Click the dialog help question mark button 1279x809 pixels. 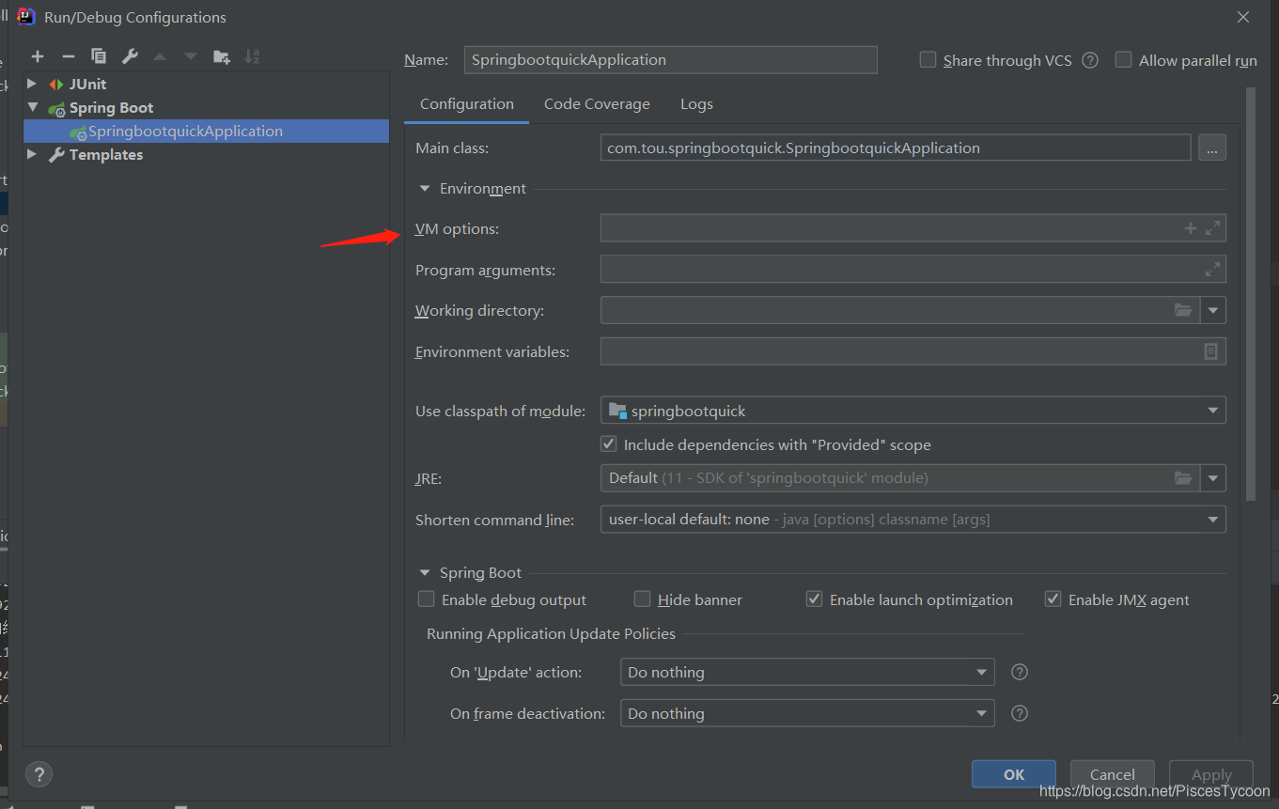[39, 774]
